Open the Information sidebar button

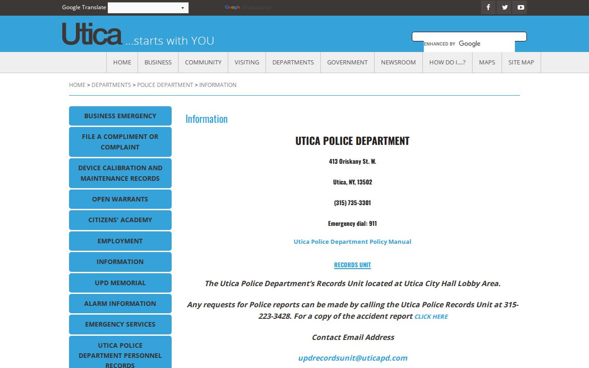click(x=120, y=262)
